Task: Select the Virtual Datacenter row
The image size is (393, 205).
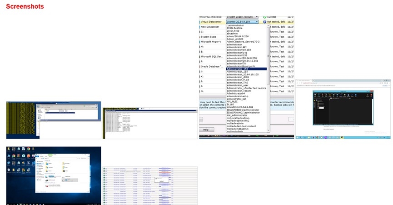Action: pos(211,22)
